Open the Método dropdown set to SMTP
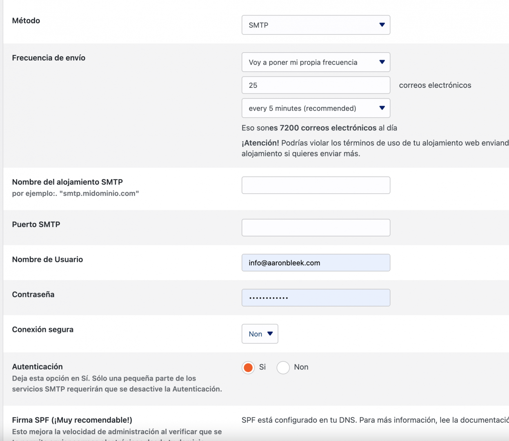This screenshot has width=509, height=441. tap(316, 25)
